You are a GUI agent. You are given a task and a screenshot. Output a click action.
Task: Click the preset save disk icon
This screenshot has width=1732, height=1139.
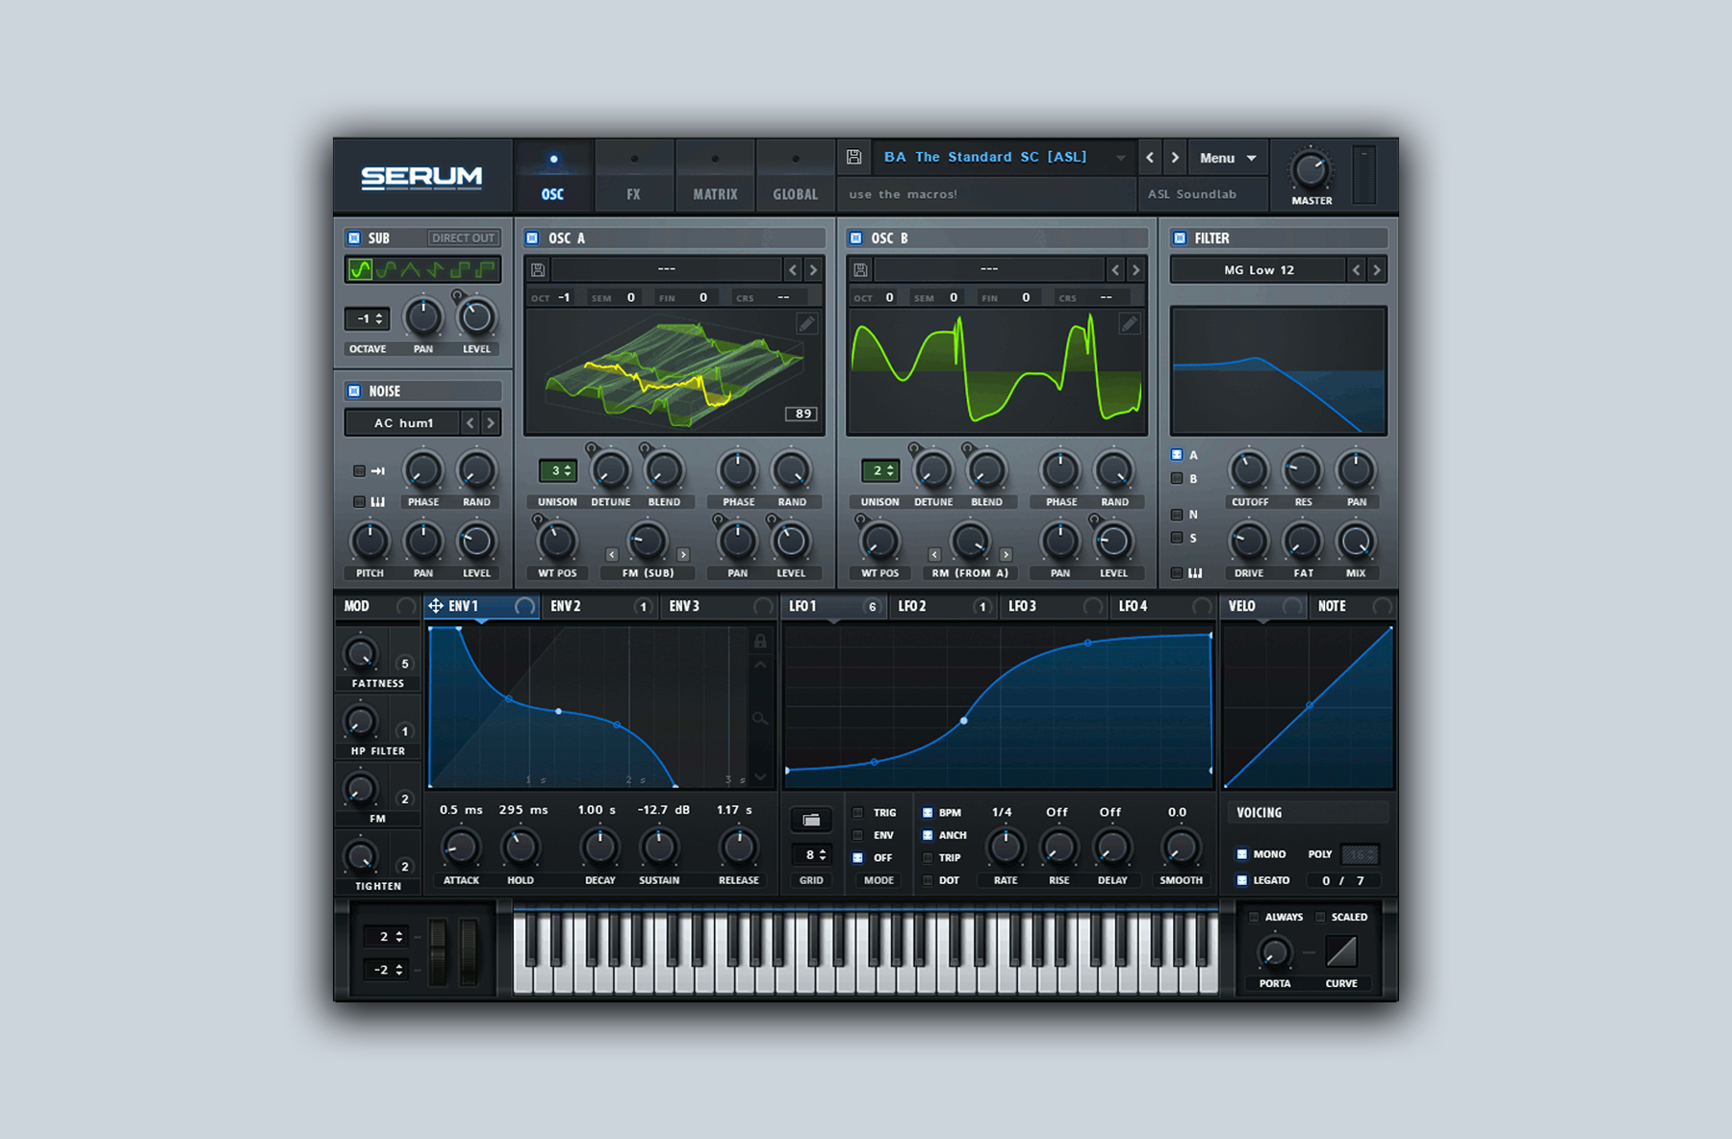pos(853,157)
